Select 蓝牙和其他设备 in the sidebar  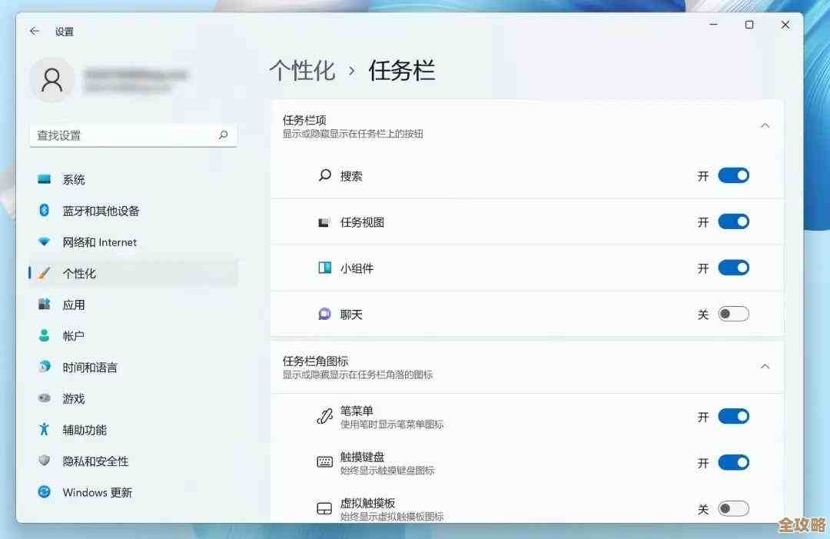(98, 211)
